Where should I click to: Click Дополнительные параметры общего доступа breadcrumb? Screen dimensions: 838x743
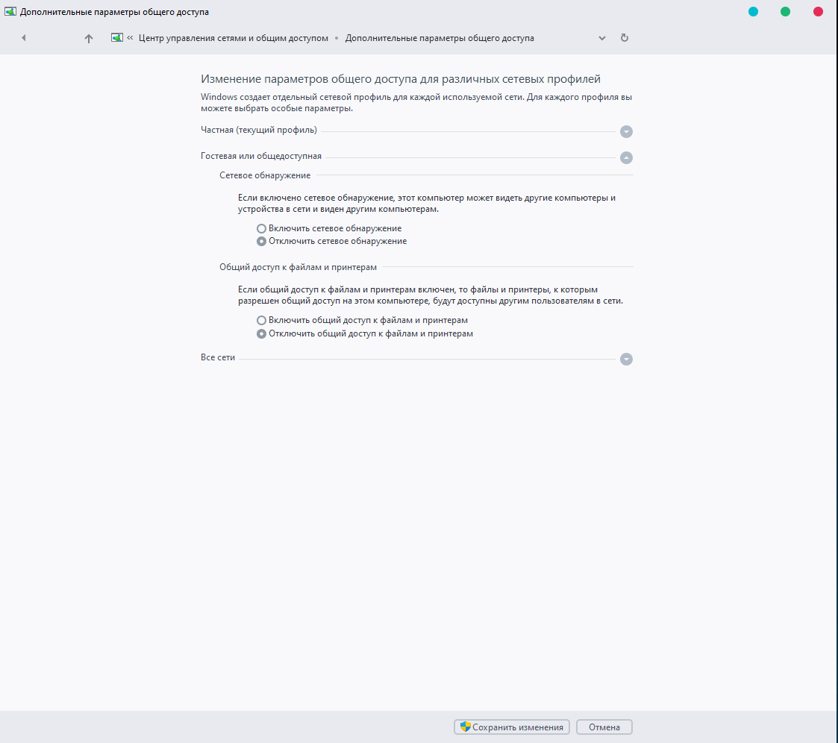pos(439,38)
